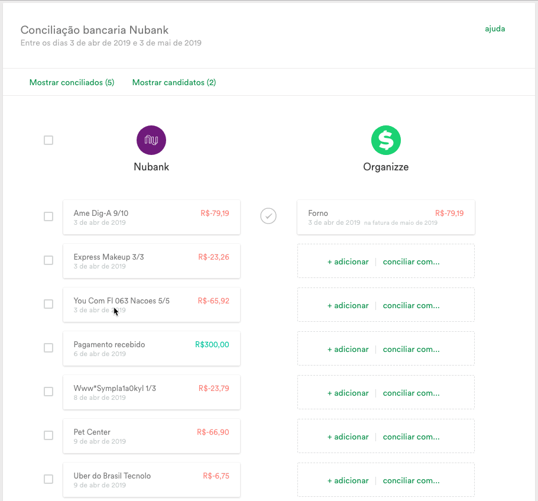This screenshot has width=538, height=501.
Task: Click the purple Nubank logo icon
Action: [151, 140]
